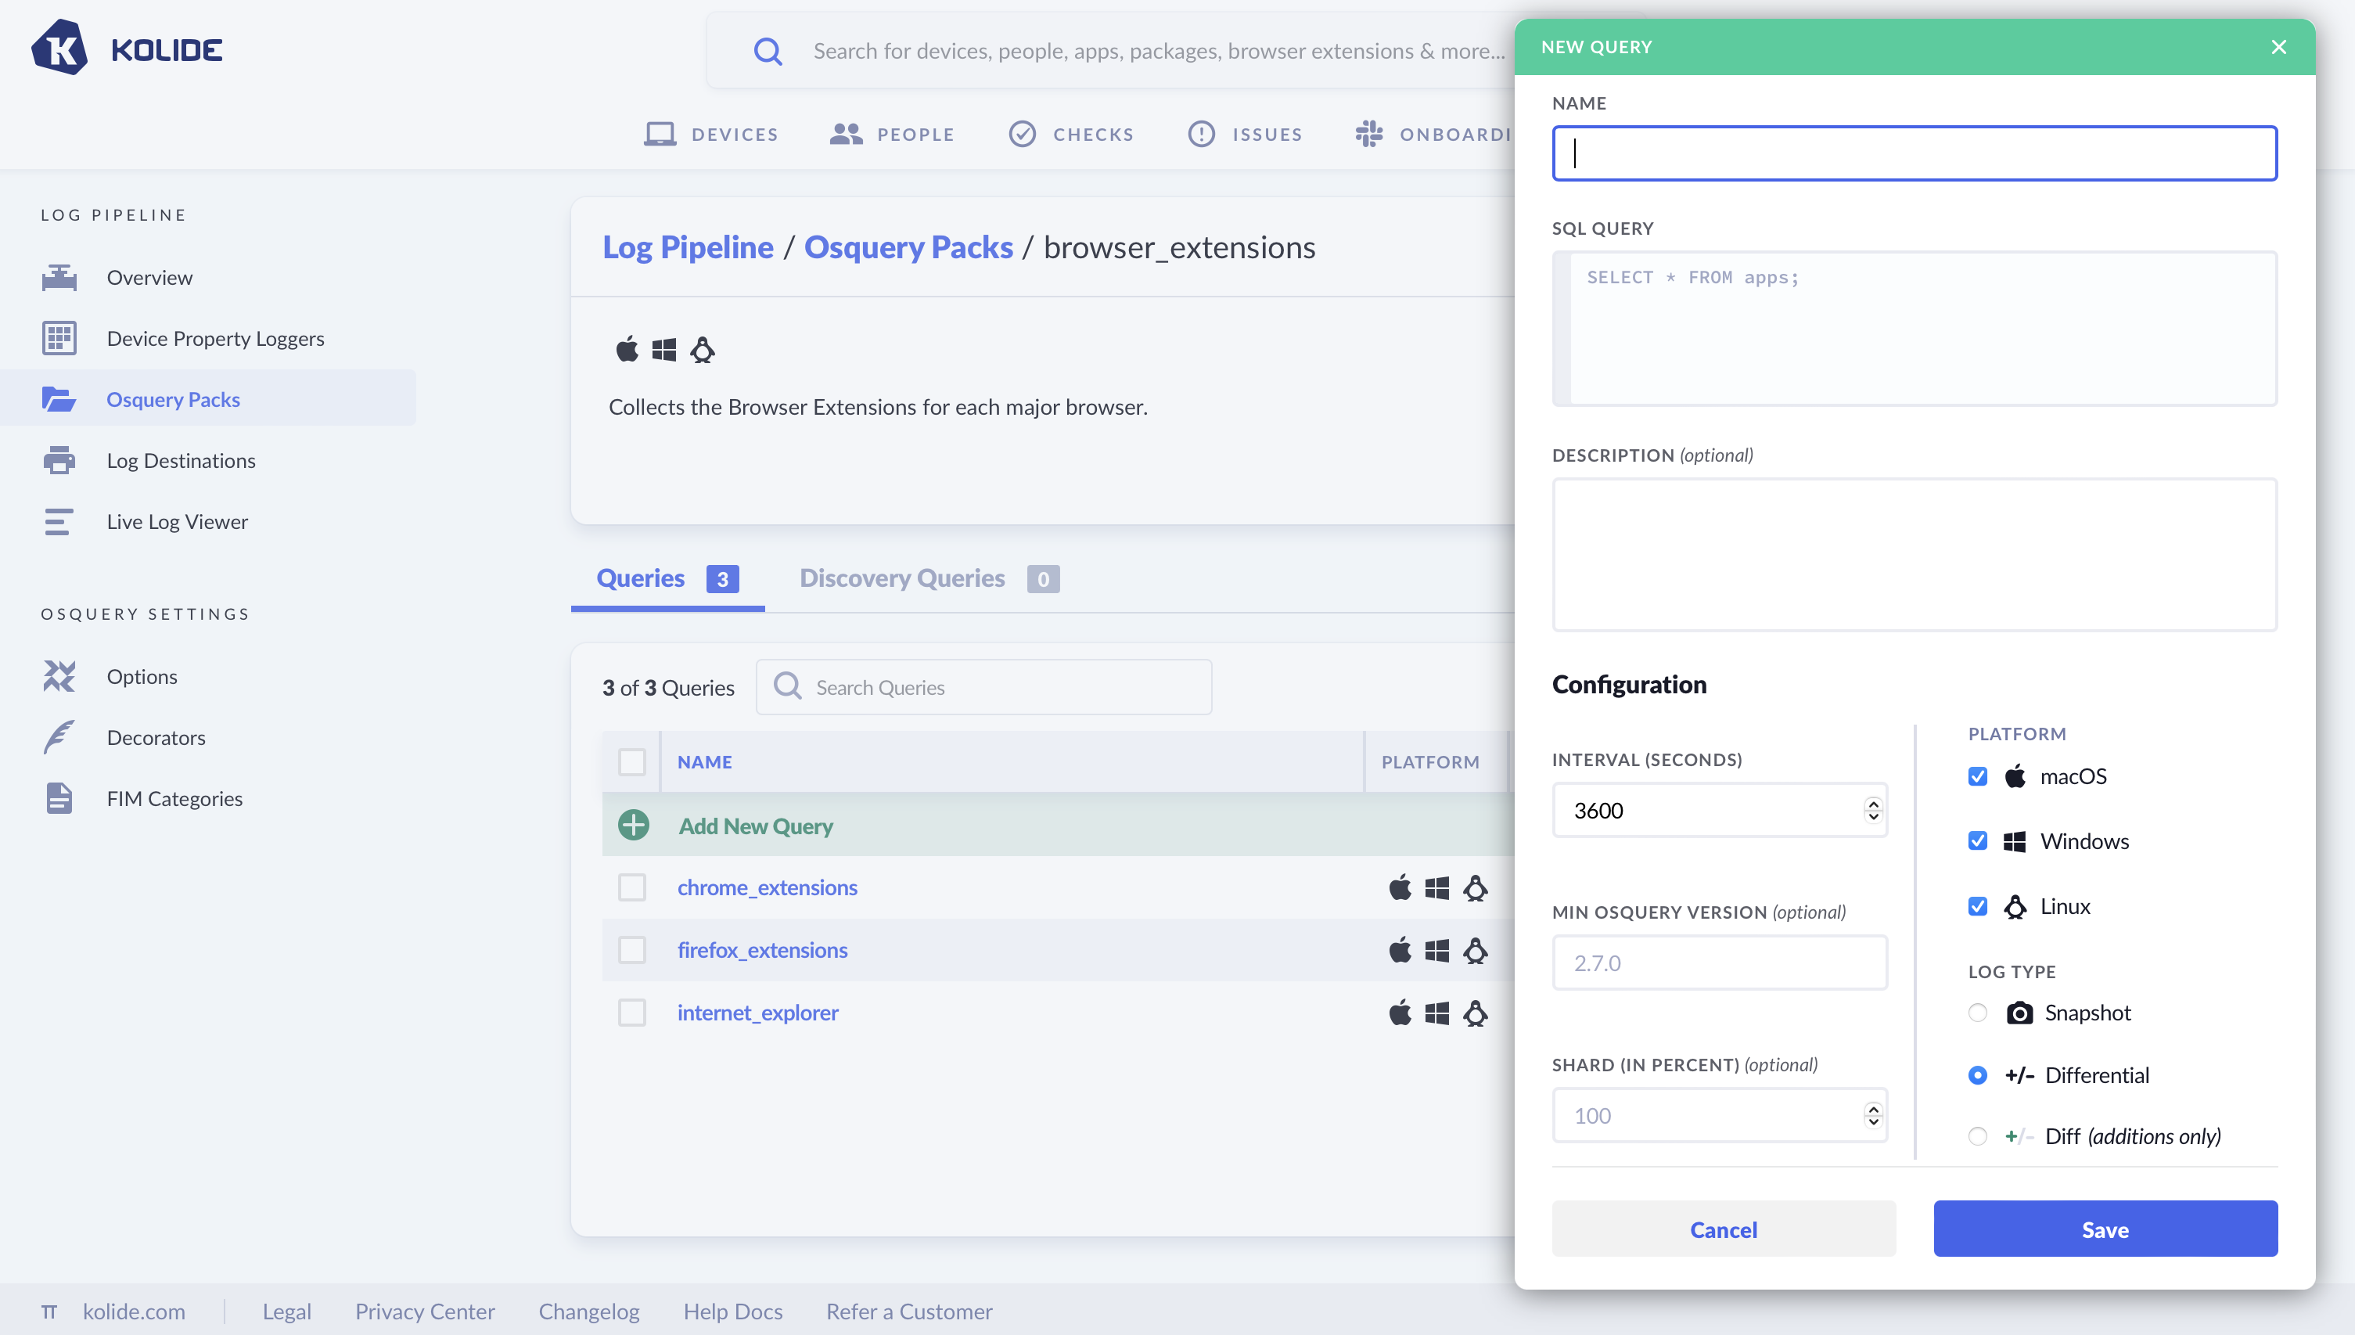Screen dimensions: 2355x1335
Task: Click the Decorators feather icon
Action: coord(59,737)
